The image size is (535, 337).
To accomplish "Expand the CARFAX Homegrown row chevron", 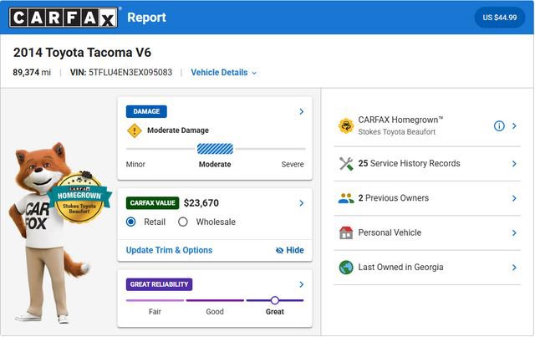I will [514, 126].
